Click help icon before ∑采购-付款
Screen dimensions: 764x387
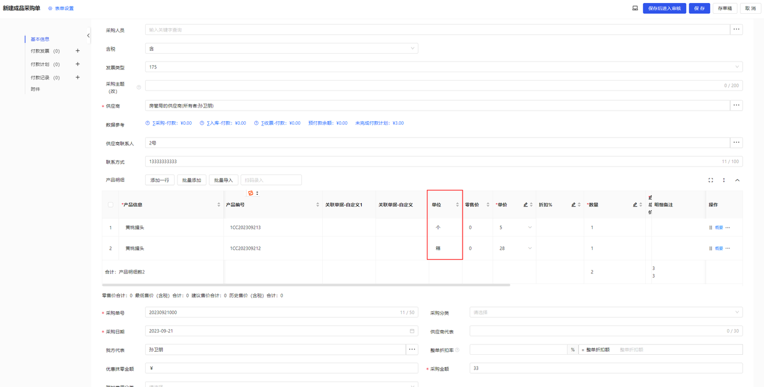pyautogui.click(x=148, y=123)
